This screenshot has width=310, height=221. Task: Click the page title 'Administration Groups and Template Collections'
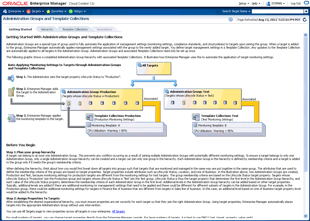click(46, 19)
